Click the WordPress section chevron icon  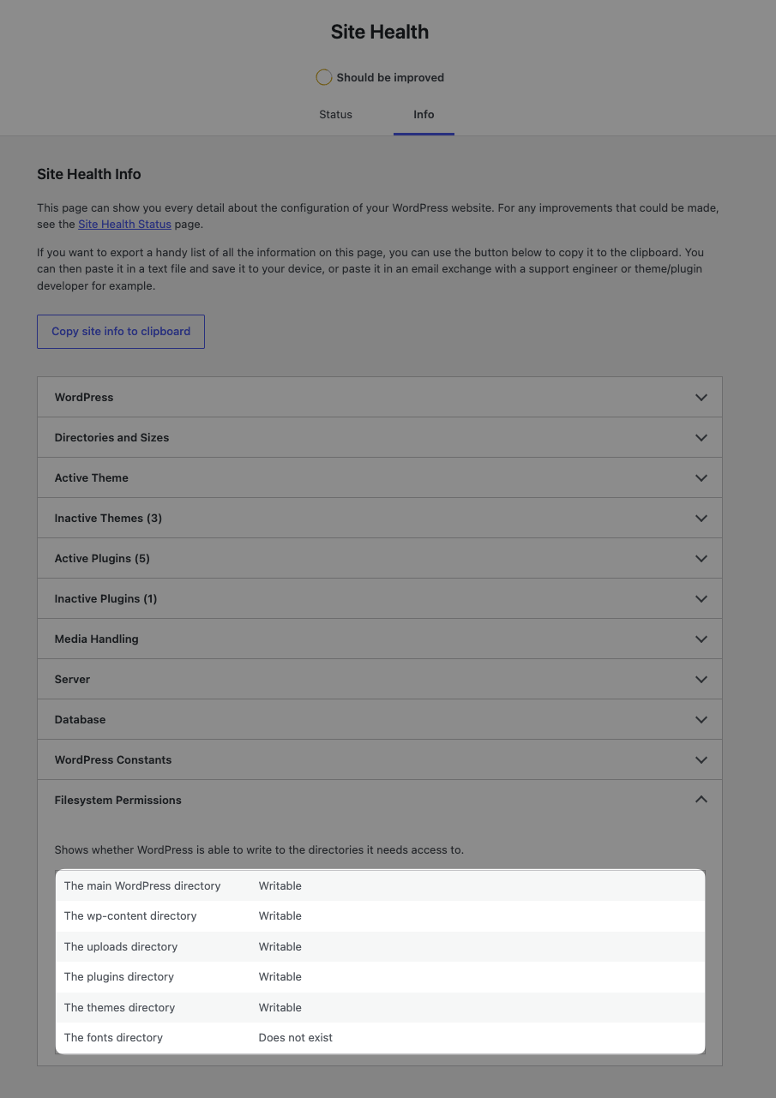(x=701, y=398)
